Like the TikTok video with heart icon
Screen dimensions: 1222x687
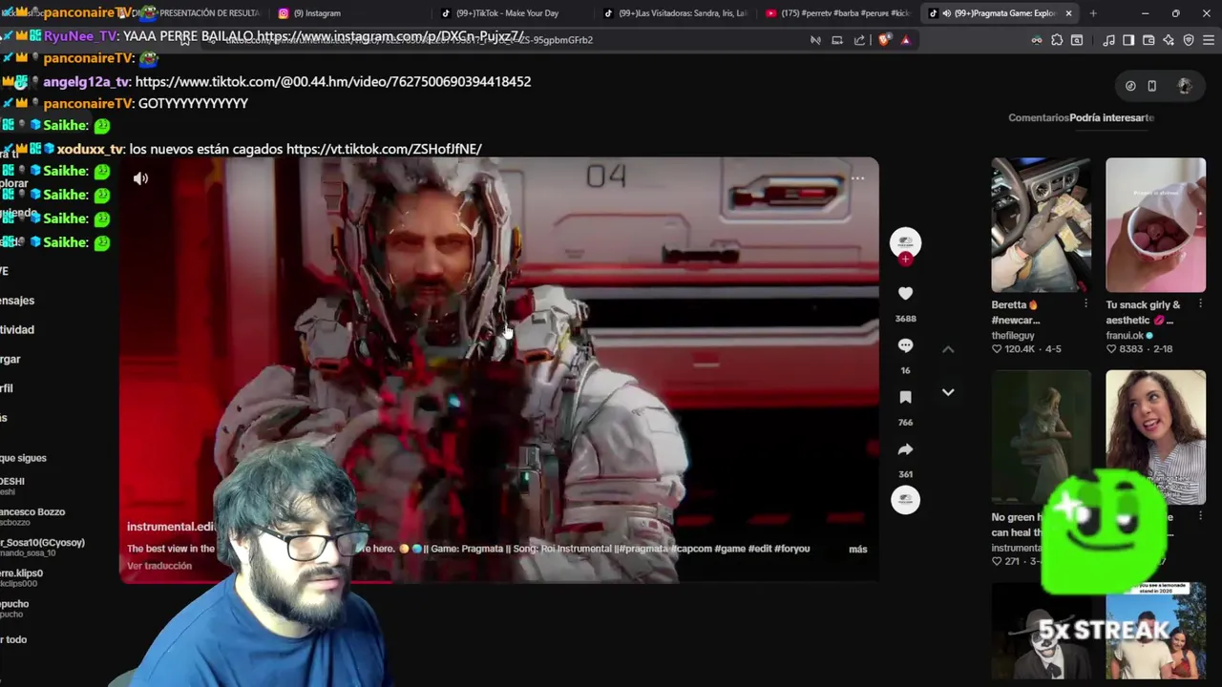pos(905,294)
